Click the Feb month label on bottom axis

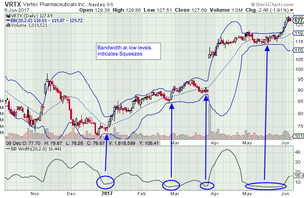(x=141, y=194)
